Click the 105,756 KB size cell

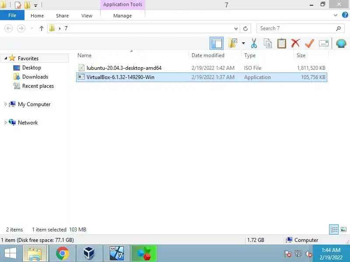point(313,77)
